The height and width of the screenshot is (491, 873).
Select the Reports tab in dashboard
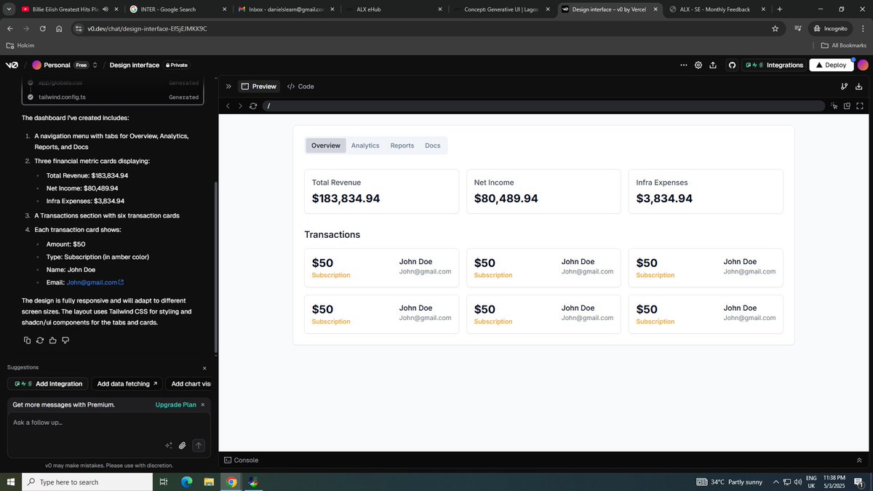402,145
